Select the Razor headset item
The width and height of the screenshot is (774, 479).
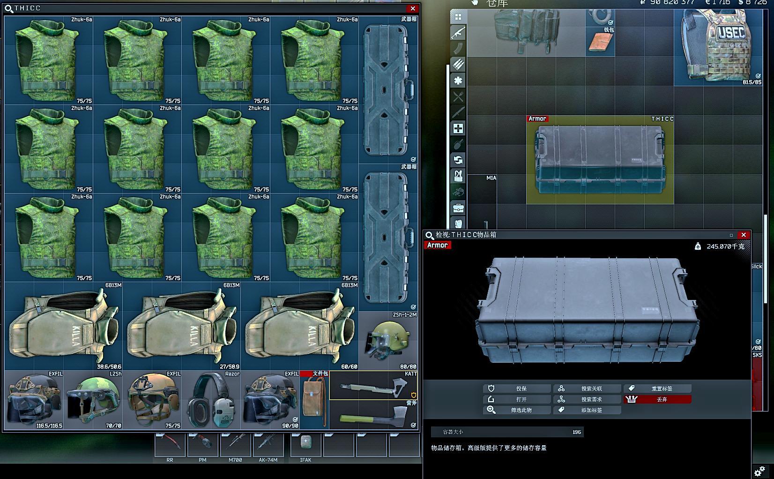click(x=211, y=400)
